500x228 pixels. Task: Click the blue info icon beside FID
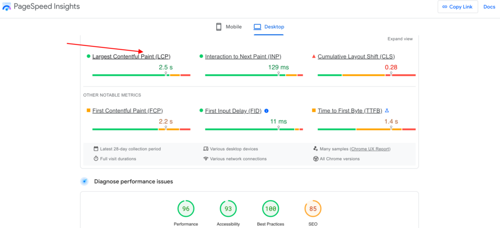[267, 111]
